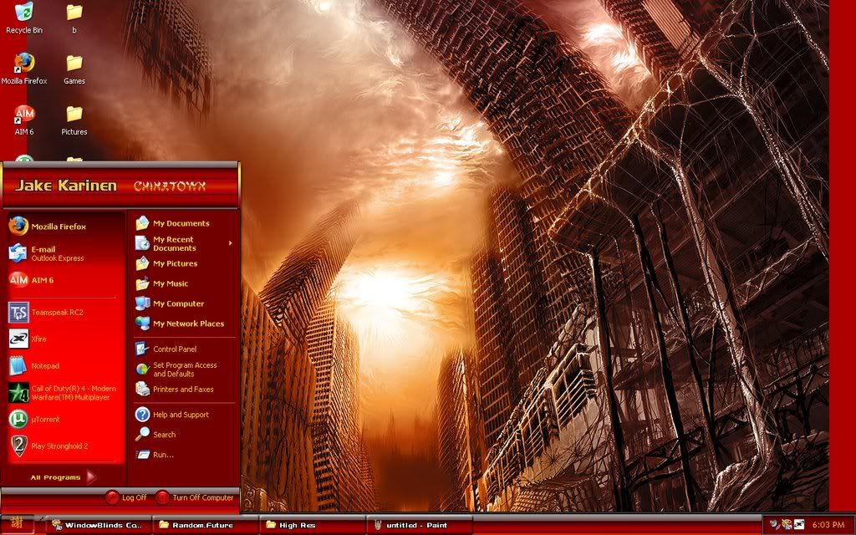Expand the My Recent Documents submenu
The height and width of the screenshot is (535, 856).
point(185,243)
